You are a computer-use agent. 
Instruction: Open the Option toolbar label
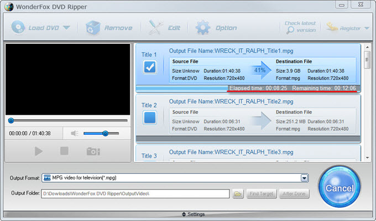click(226, 28)
